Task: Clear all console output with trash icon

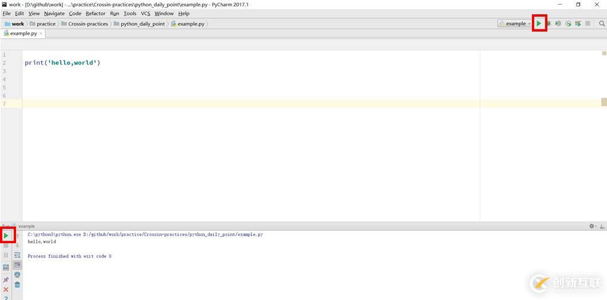Action: tap(17, 285)
